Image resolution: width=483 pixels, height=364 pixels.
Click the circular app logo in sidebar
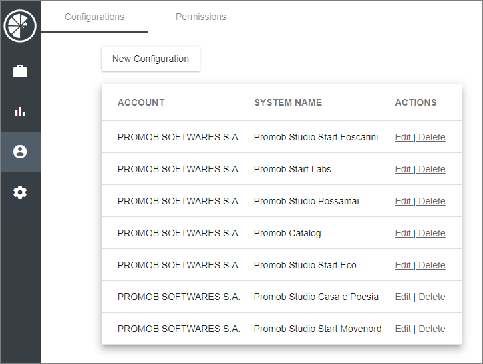pos(20,26)
